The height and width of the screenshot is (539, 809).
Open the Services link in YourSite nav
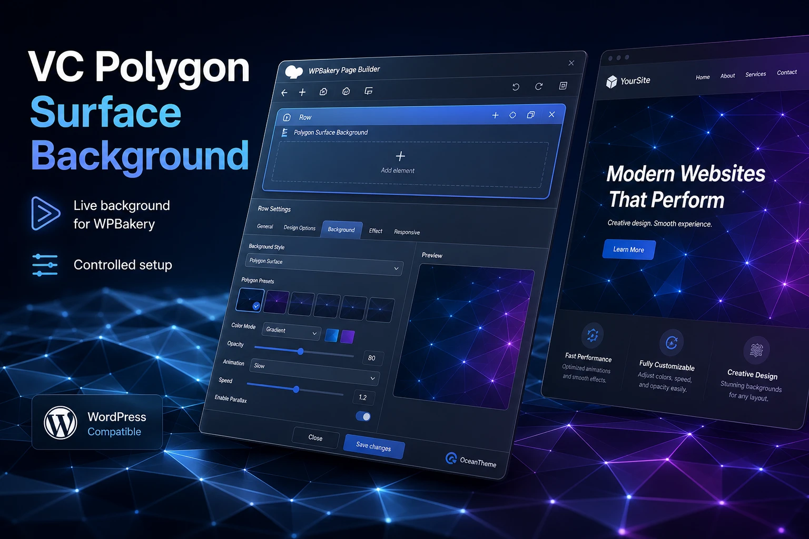[756, 74]
